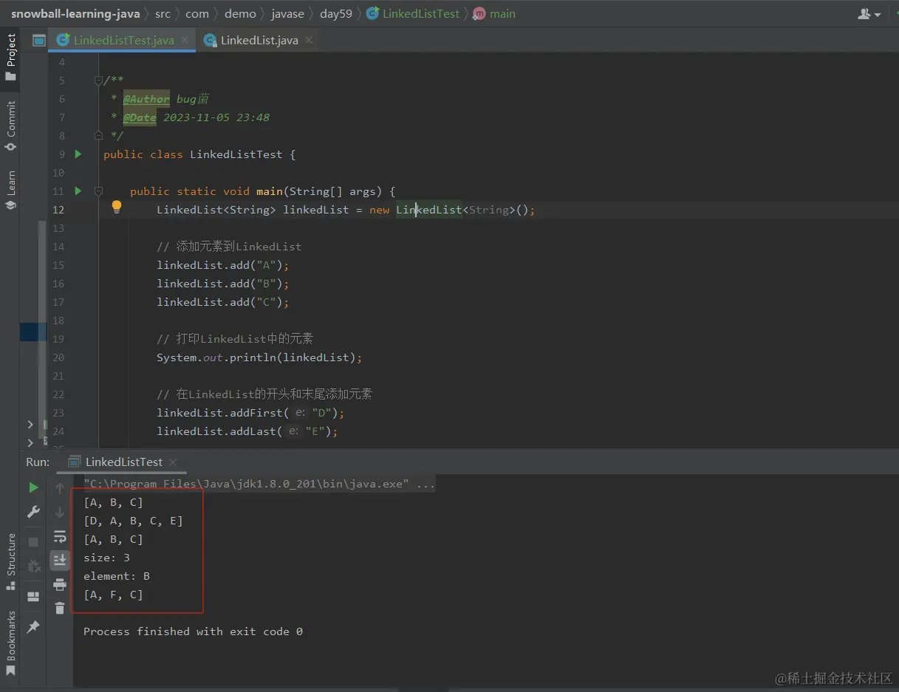Click the wrench icon in Run panel

(33, 512)
